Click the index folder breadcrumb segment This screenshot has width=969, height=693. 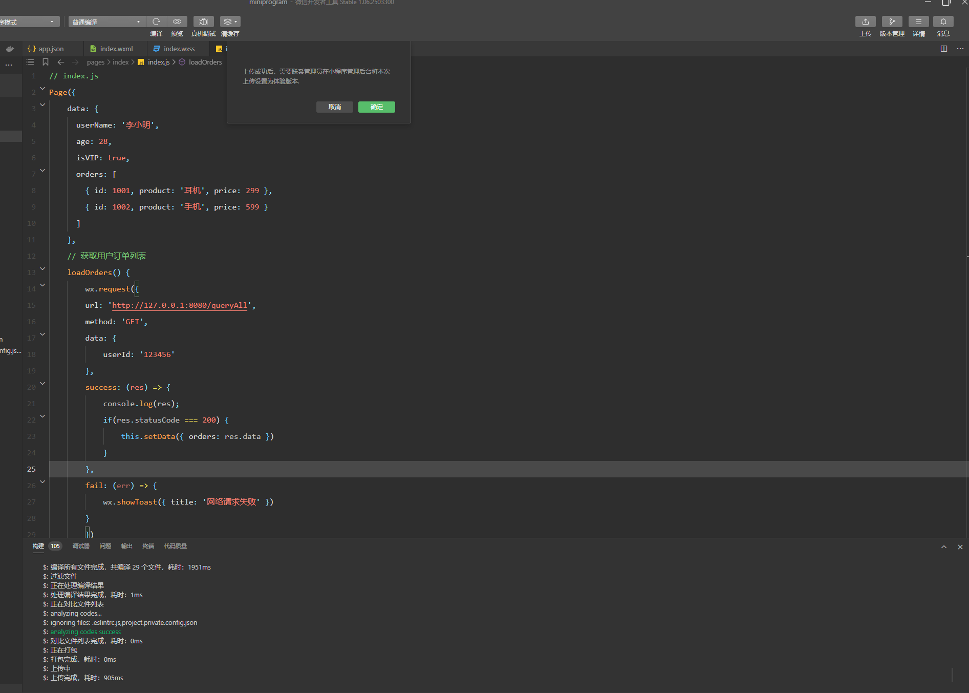tap(121, 62)
